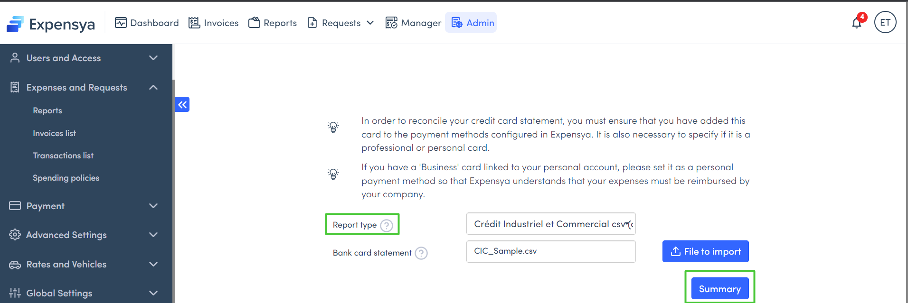This screenshot has width=908, height=303.
Task: Collapse sidebar with double-chevron icon
Action: tap(182, 104)
